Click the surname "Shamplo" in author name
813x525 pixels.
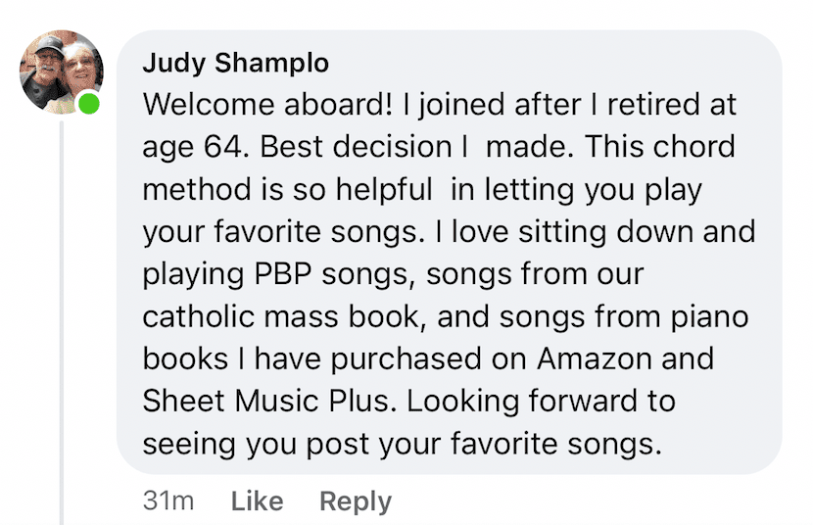271,64
